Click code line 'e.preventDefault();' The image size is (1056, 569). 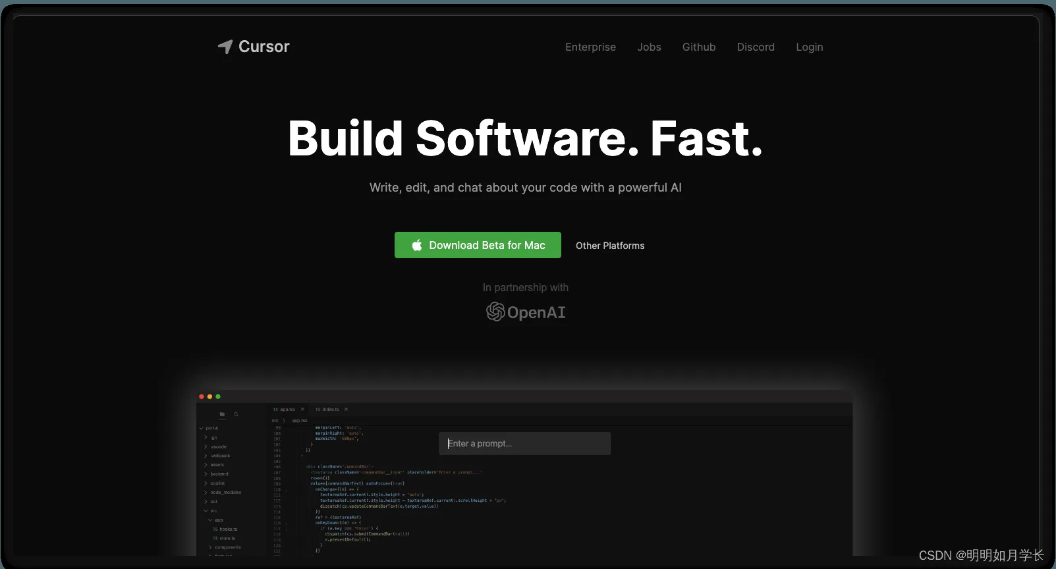tap(348, 539)
